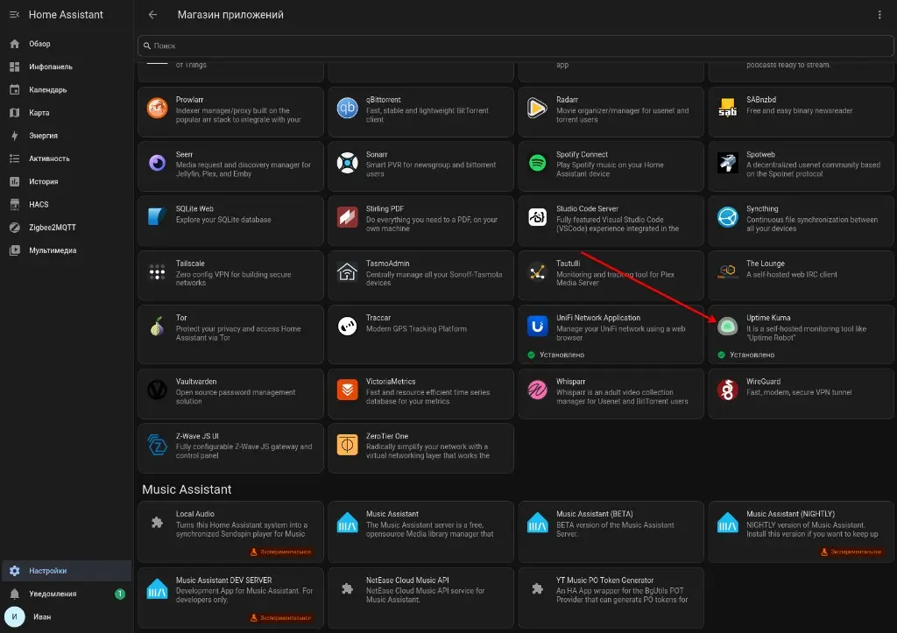
Task: Click the SQLite Web icon
Action: click(x=158, y=217)
